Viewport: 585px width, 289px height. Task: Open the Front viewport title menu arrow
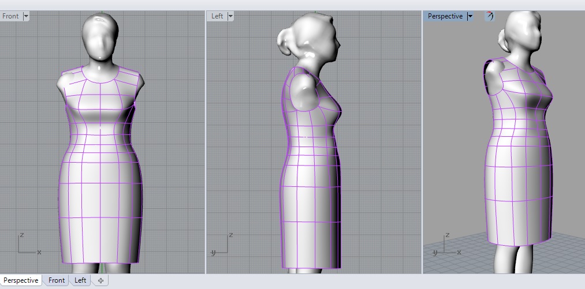click(x=26, y=16)
